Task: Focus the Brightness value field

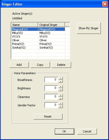Action: tap(51, 88)
